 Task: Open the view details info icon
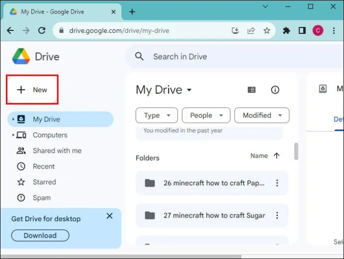(x=275, y=90)
